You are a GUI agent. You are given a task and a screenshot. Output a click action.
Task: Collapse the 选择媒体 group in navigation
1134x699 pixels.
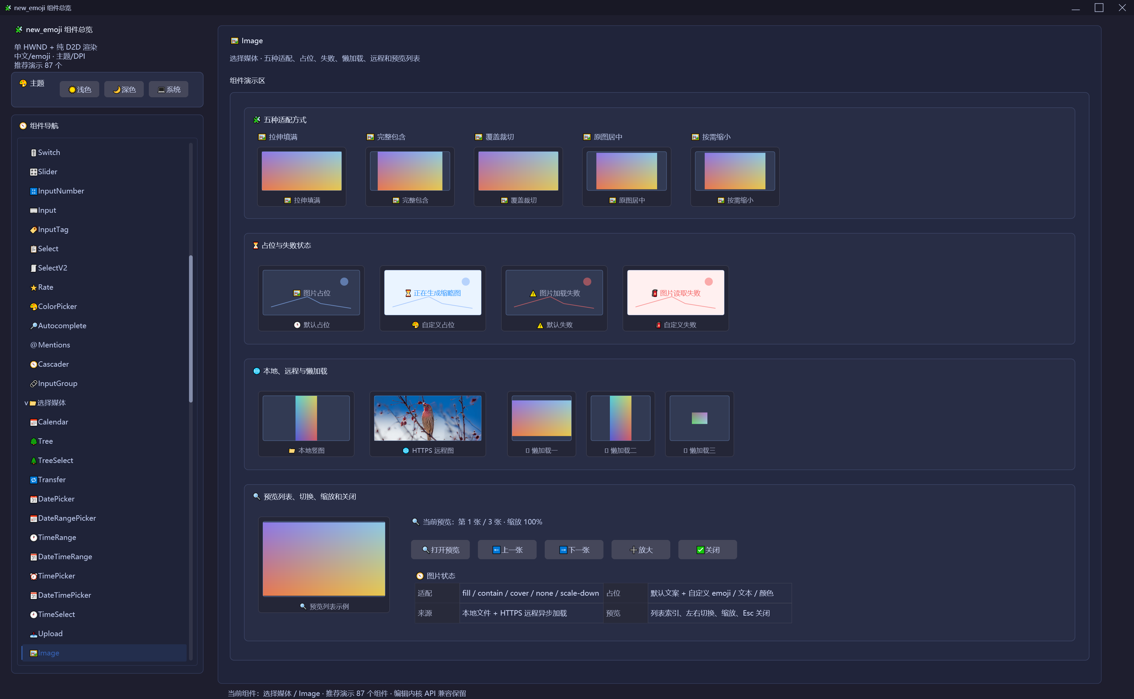[x=26, y=403]
